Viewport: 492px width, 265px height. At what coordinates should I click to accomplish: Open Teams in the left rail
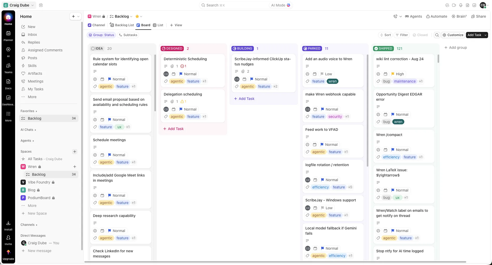8,68
